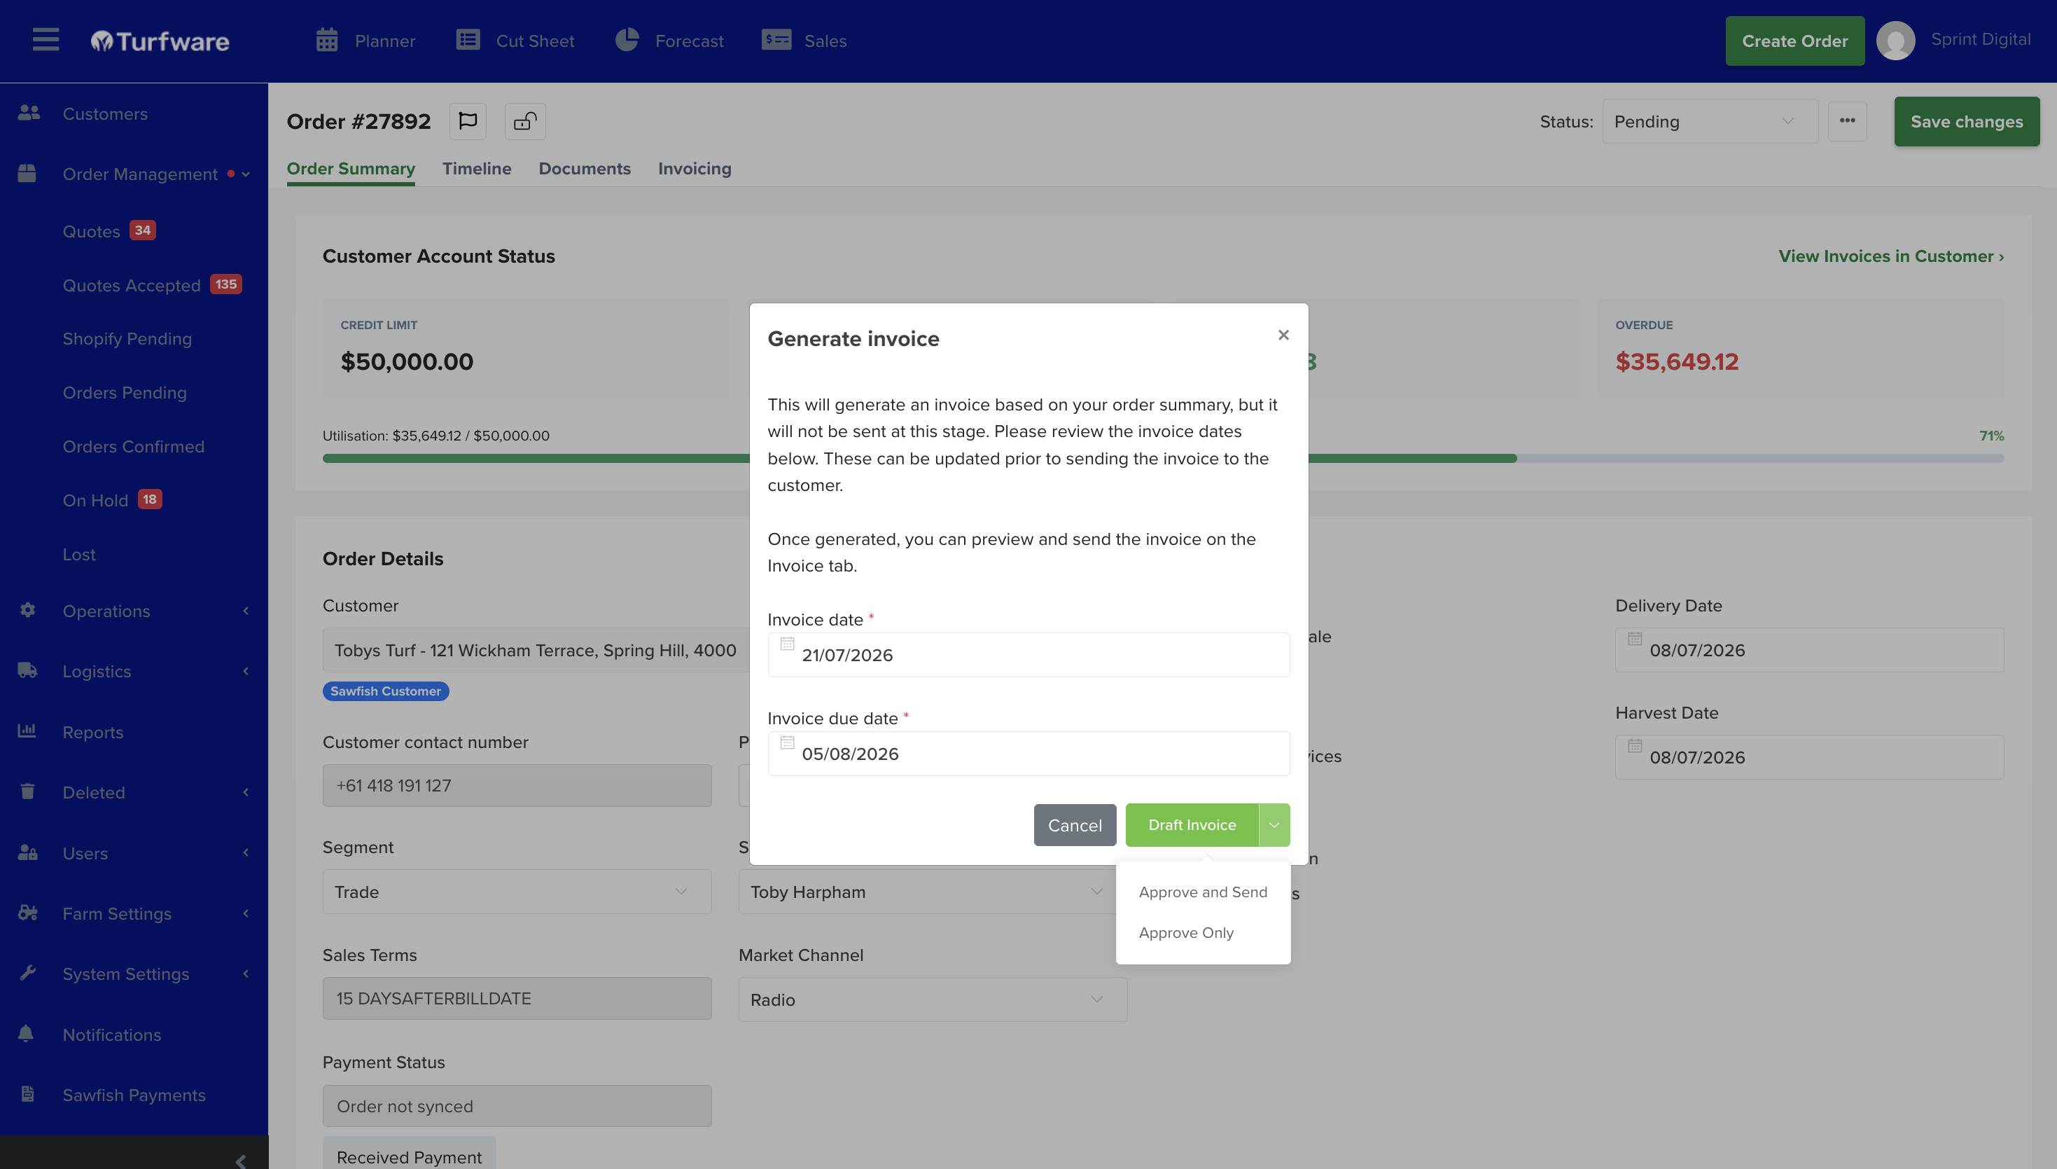Click the System Settings wrench icon

click(x=27, y=973)
